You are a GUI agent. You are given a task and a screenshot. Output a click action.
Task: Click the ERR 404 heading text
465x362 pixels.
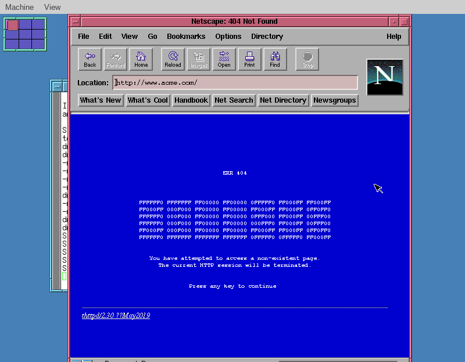[235, 173]
